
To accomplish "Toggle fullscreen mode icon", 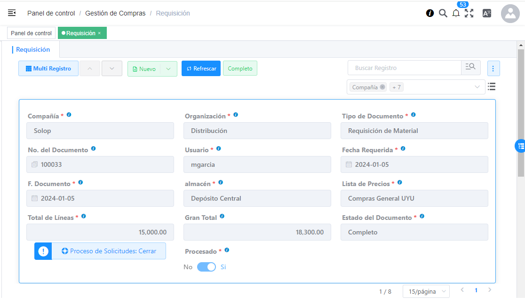I will click(469, 13).
